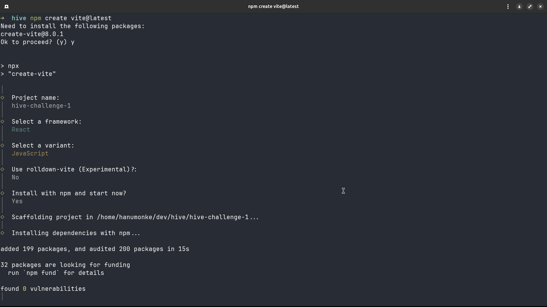This screenshot has width=547, height=307.
Task: Minimize the terminal window
Action: point(519,6)
